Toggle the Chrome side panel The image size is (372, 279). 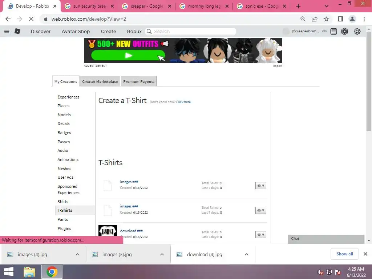click(x=341, y=19)
